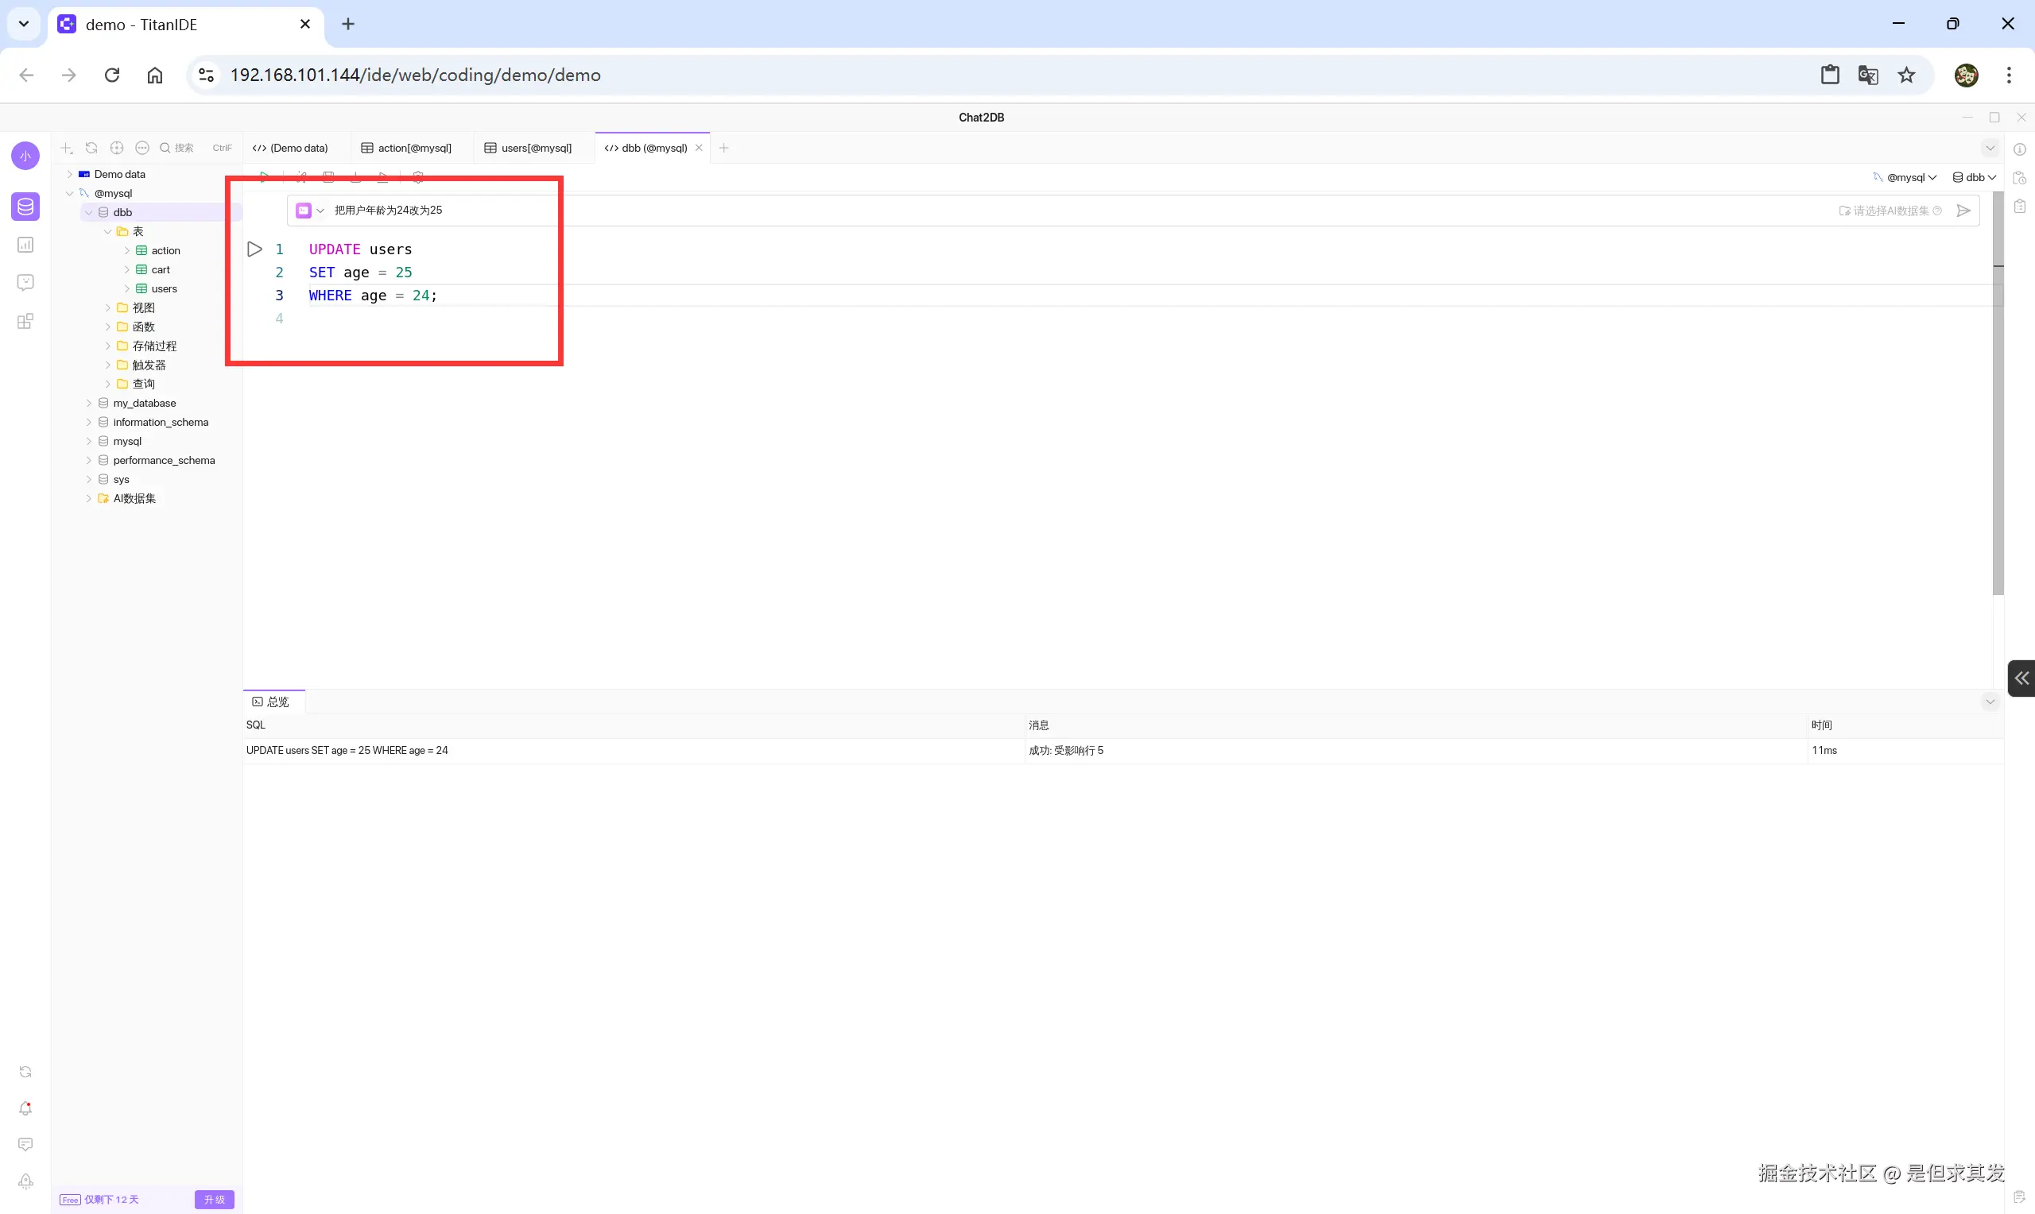Open the AI mode dropdown in prompt box

point(320,211)
